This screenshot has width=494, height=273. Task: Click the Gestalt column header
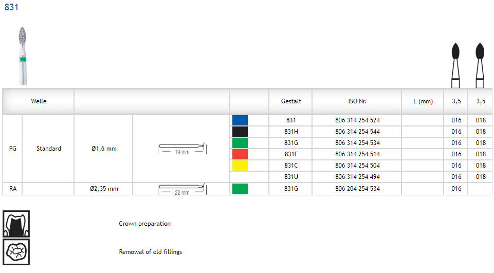pos(291,101)
